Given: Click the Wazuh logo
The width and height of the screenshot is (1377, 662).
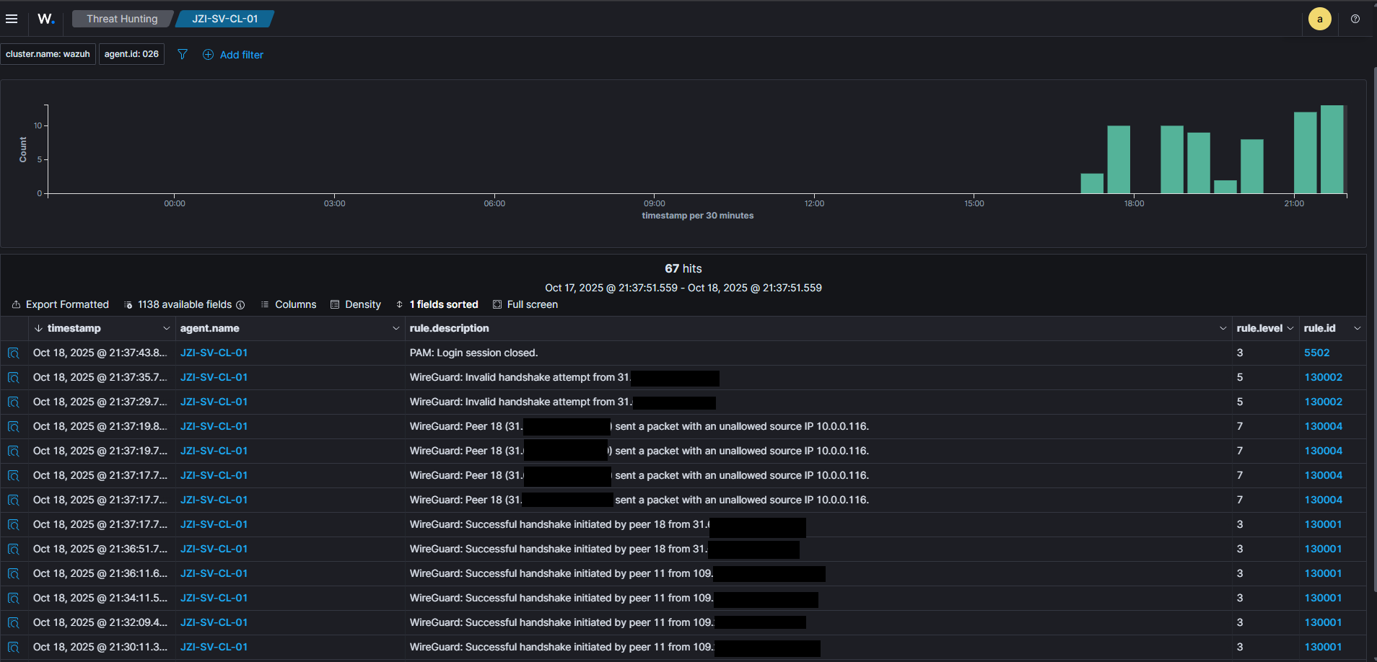Looking at the screenshot, I should pos(45,19).
